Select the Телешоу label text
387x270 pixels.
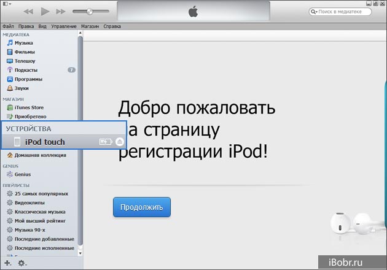(x=25, y=61)
